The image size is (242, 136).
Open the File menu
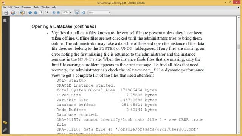[x=5, y=7]
